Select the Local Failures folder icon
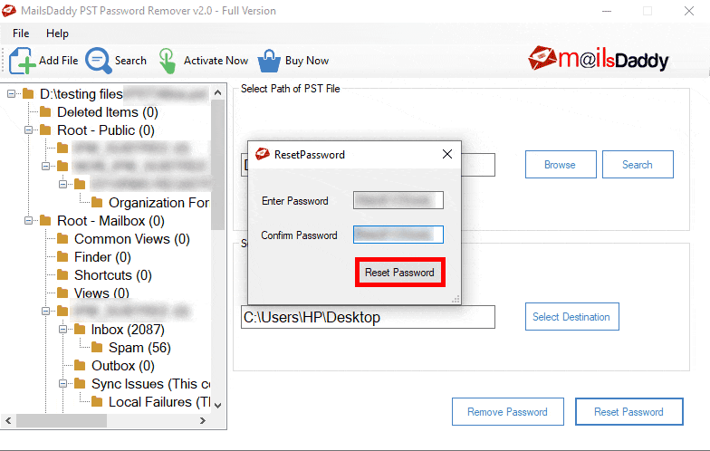This screenshot has height=451, width=710. (97, 401)
